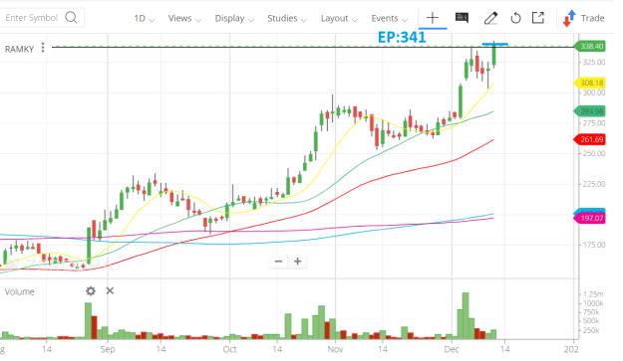Click the Volume panel label

coord(20,291)
